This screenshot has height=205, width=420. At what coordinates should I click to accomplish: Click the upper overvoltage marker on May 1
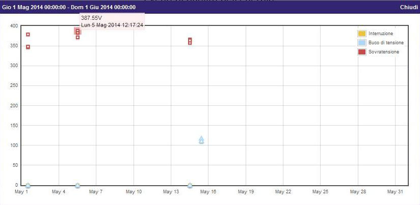28,35
